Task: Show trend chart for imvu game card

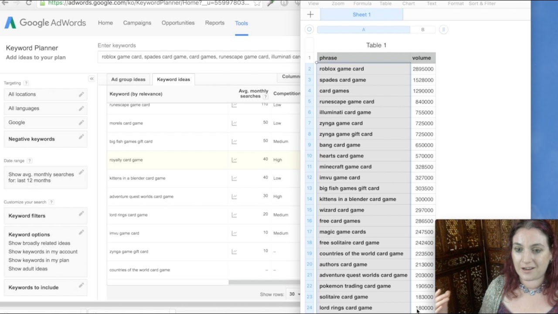Action: tap(234, 233)
